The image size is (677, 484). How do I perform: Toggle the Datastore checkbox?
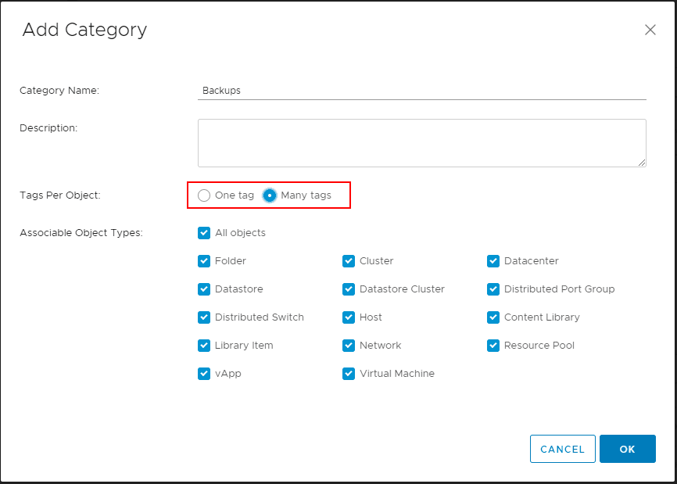(204, 289)
